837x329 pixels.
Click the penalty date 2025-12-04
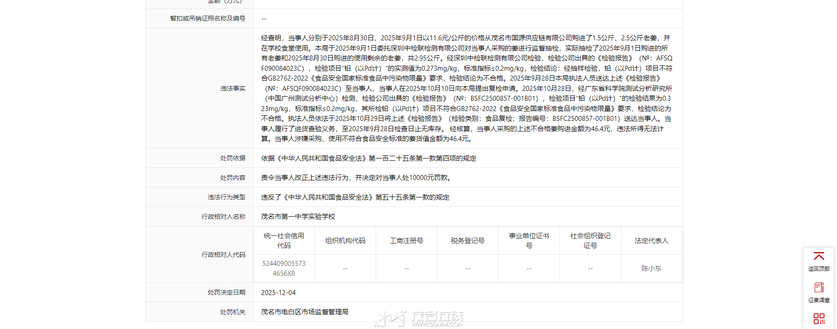point(278,293)
